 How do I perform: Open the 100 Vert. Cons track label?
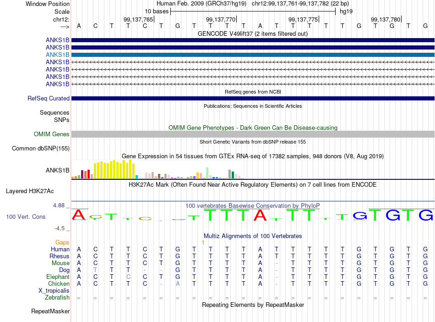click(x=26, y=217)
